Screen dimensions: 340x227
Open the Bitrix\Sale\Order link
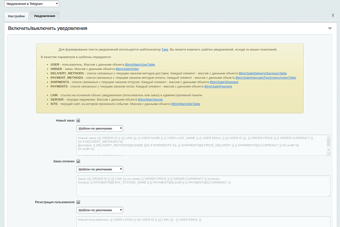pos(127,69)
